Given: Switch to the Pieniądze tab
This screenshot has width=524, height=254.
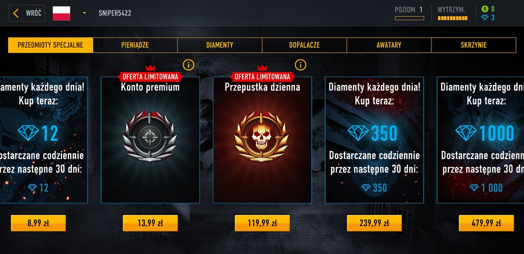Looking at the screenshot, I should click(x=135, y=45).
